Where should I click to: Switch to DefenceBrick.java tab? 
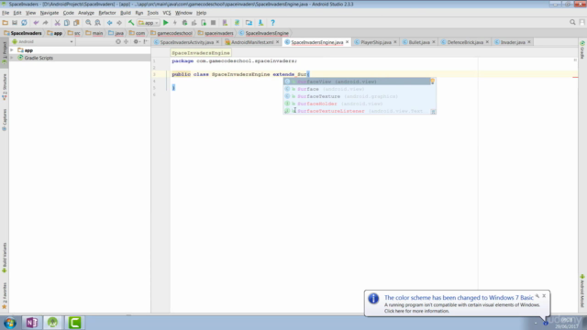465,42
